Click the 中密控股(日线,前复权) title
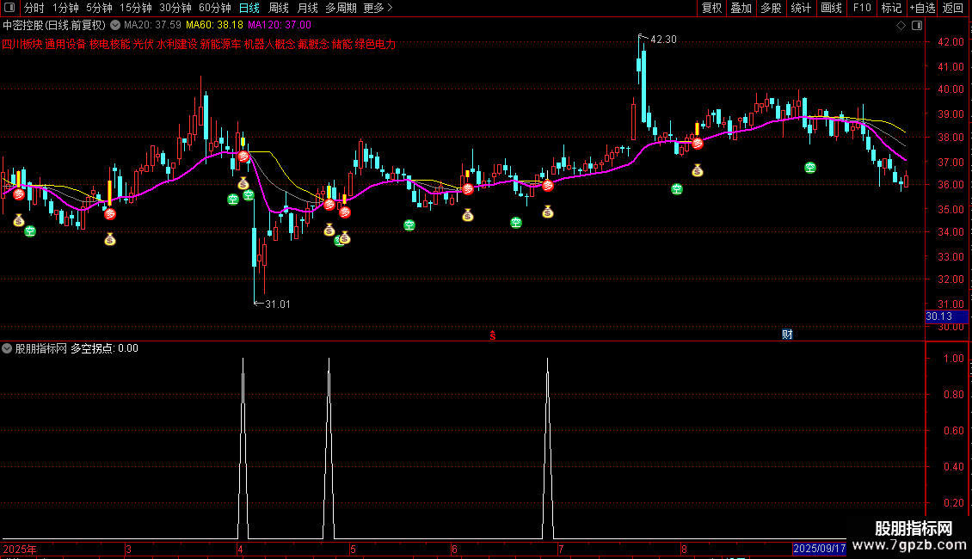The height and width of the screenshot is (559, 972). [54, 26]
